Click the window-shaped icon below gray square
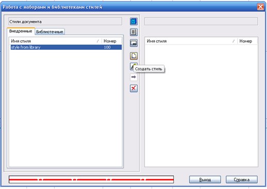Screen dimensions: 267x189 134,43
